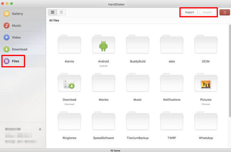The height and width of the screenshot is (152, 231).
Task: Select the Ringtones folder
Action: (69, 121)
